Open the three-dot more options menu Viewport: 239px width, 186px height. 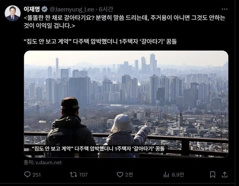tap(225, 9)
